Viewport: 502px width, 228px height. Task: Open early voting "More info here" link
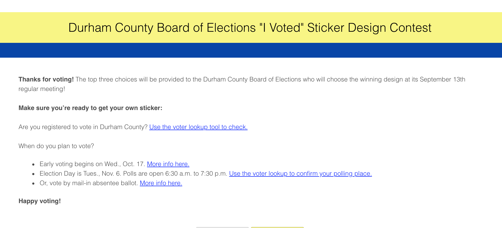pos(168,164)
